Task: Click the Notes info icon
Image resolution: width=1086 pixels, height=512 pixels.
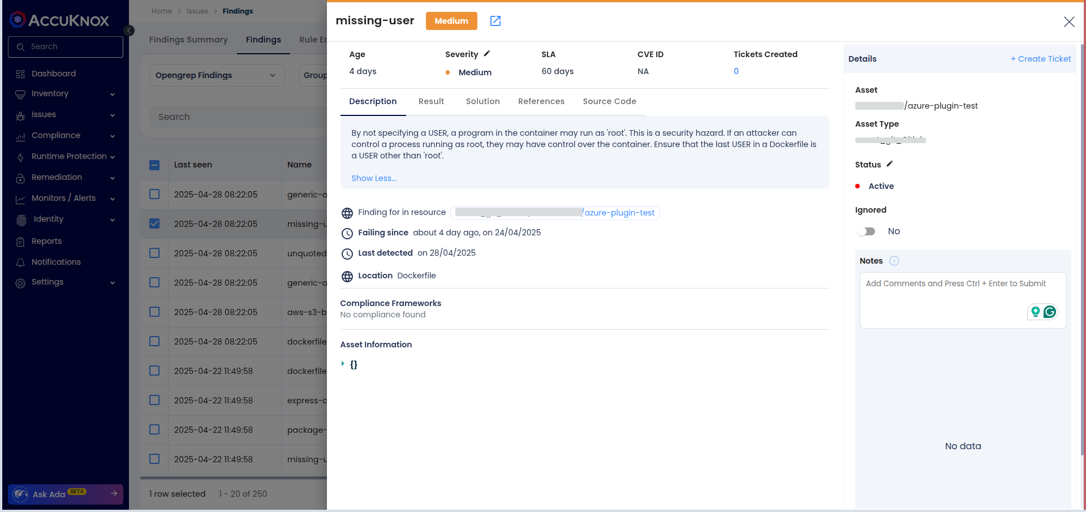Action: [x=894, y=261]
